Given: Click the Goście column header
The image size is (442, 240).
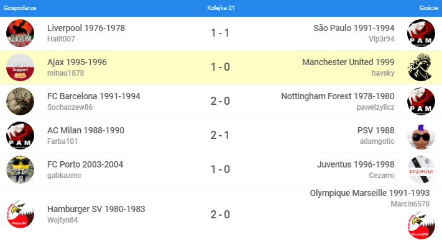Looking at the screenshot, I should tap(429, 8).
